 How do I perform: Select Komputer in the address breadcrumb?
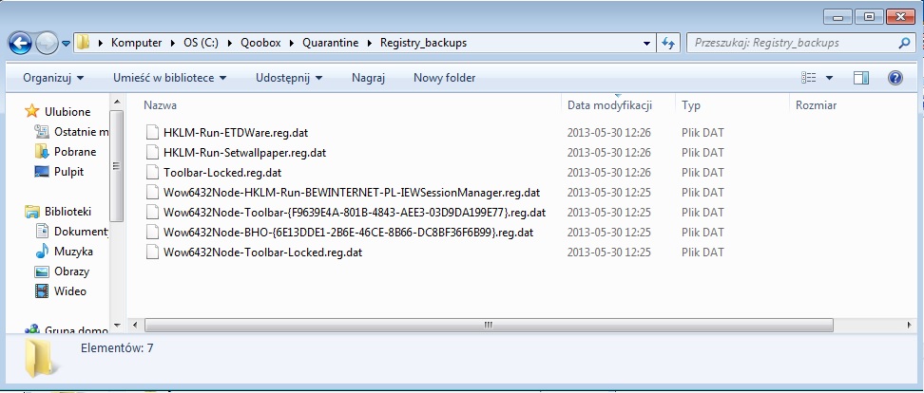[136, 43]
